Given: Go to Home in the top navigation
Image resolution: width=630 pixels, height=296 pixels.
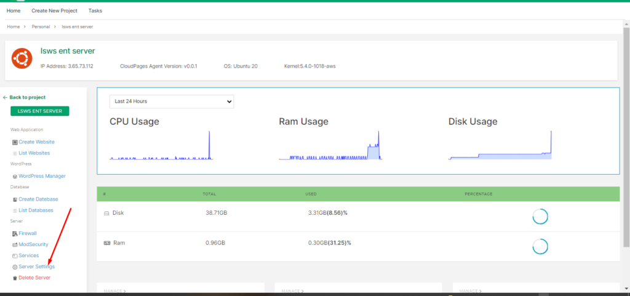Looking at the screenshot, I should (14, 11).
